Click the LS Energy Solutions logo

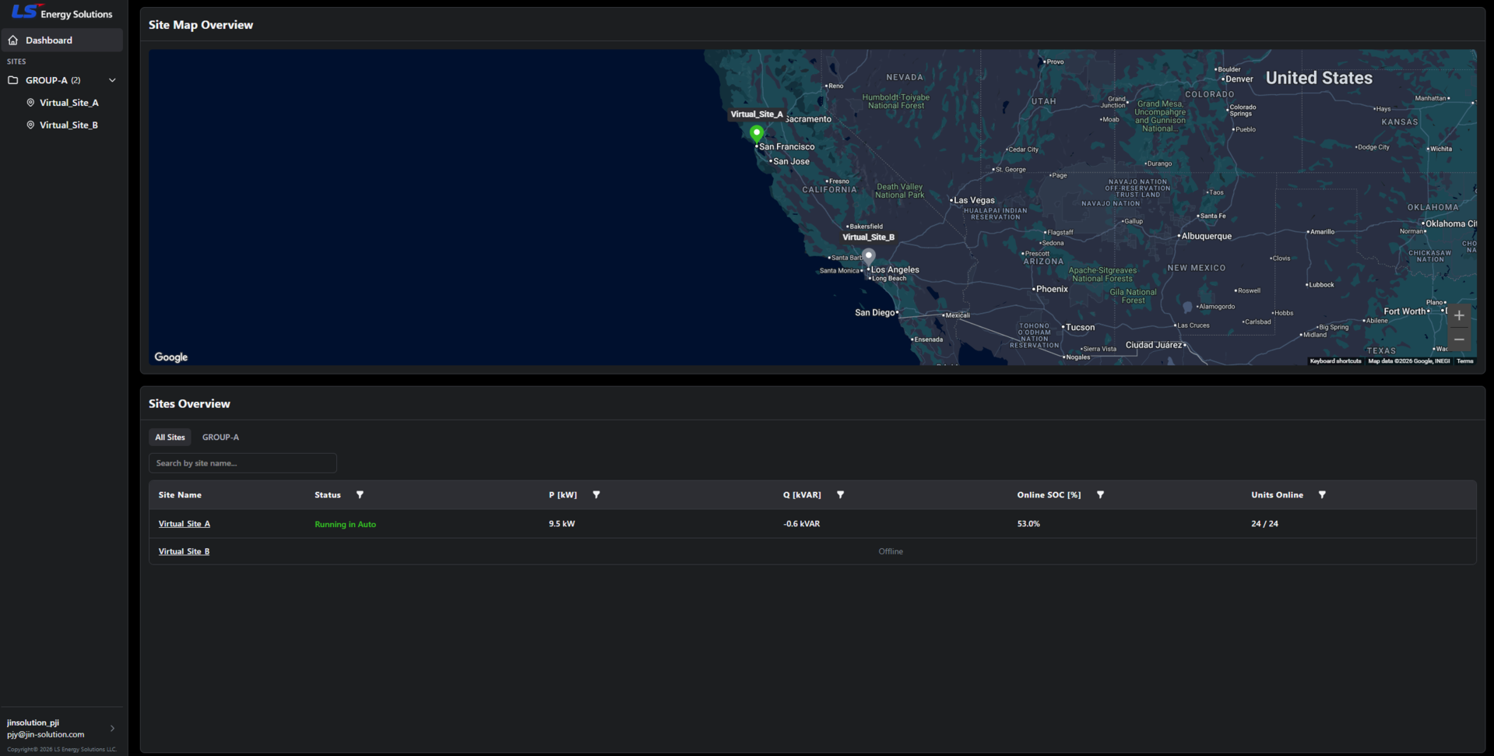[x=62, y=12]
